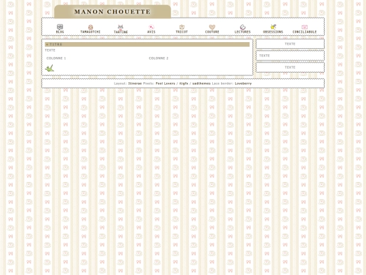Click the green origami bird icon

click(x=49, y=68)
